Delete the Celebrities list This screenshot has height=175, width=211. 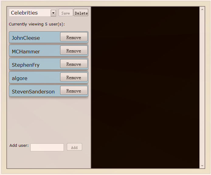coord(81,13)
